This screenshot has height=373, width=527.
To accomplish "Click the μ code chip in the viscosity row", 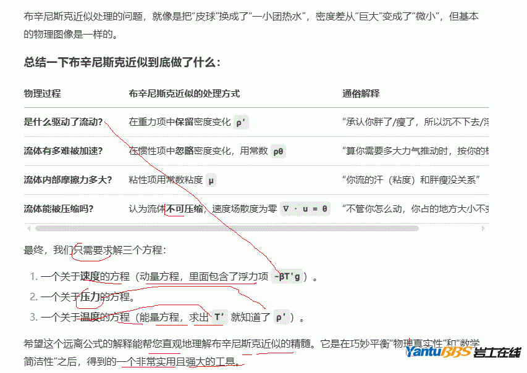I will [x=211, y=180].
